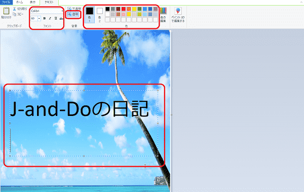This screenshot has width=304, height=192.
Task: Pick the yellow swatch in top row
Action: point(134,9)
